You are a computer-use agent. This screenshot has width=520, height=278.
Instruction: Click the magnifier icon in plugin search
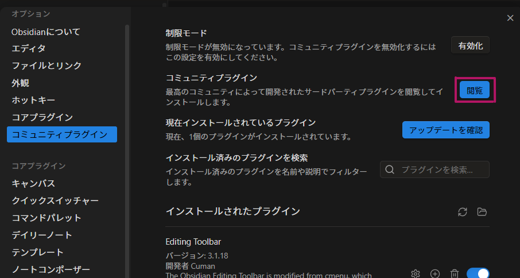coord(390,169)
